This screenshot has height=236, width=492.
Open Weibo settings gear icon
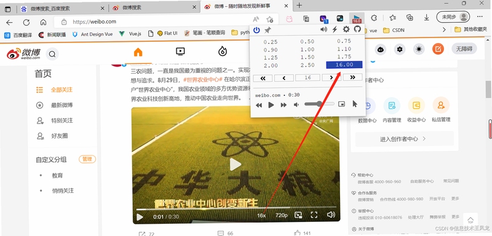pyautogui.click(x=399, y=49)
